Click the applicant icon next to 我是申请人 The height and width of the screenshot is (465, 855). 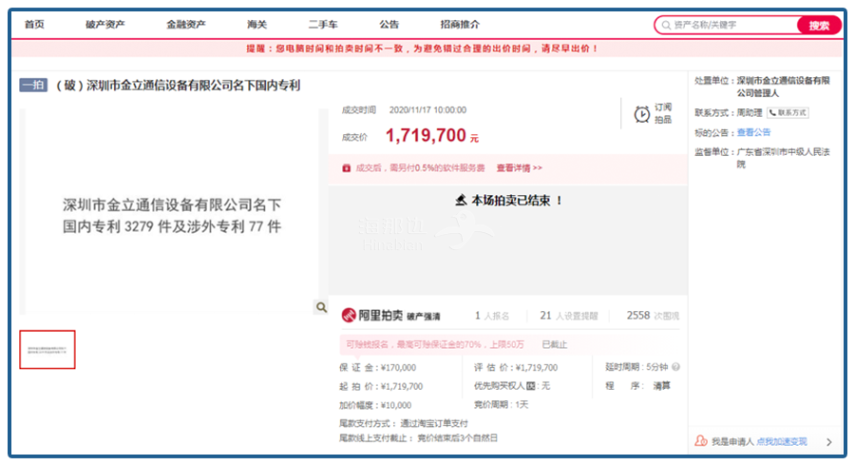click(x=701, y=441)
